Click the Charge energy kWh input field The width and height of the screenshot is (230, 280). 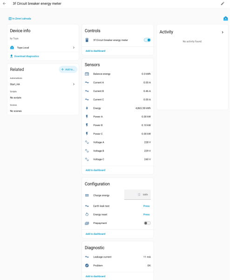pos(137,195)
